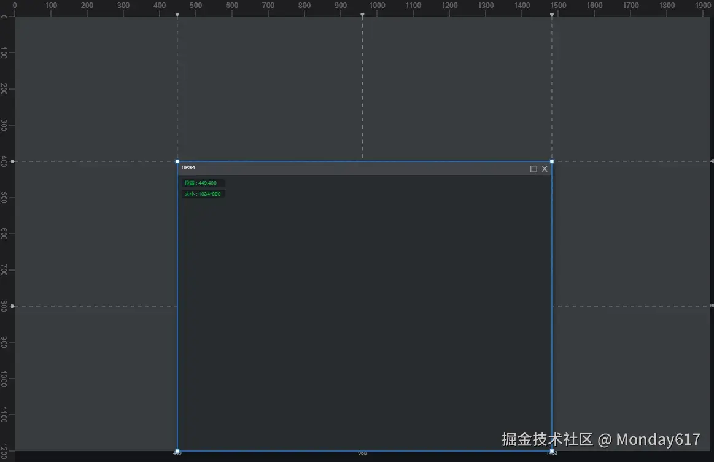Image resolution: width=714 pixels, height=462 pixels.
Task: Select left ruler guide marker at 400
Action: (13, 161)
